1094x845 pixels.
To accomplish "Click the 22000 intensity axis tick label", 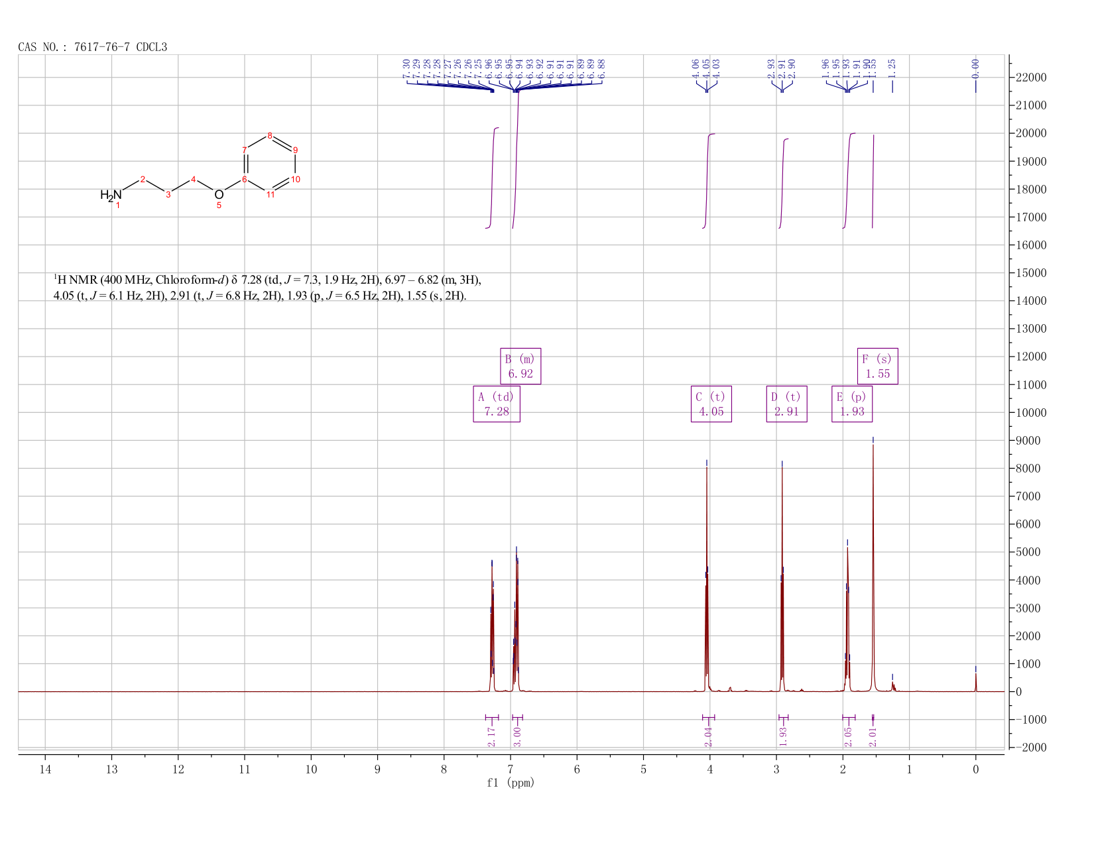I will [1030, 78].
